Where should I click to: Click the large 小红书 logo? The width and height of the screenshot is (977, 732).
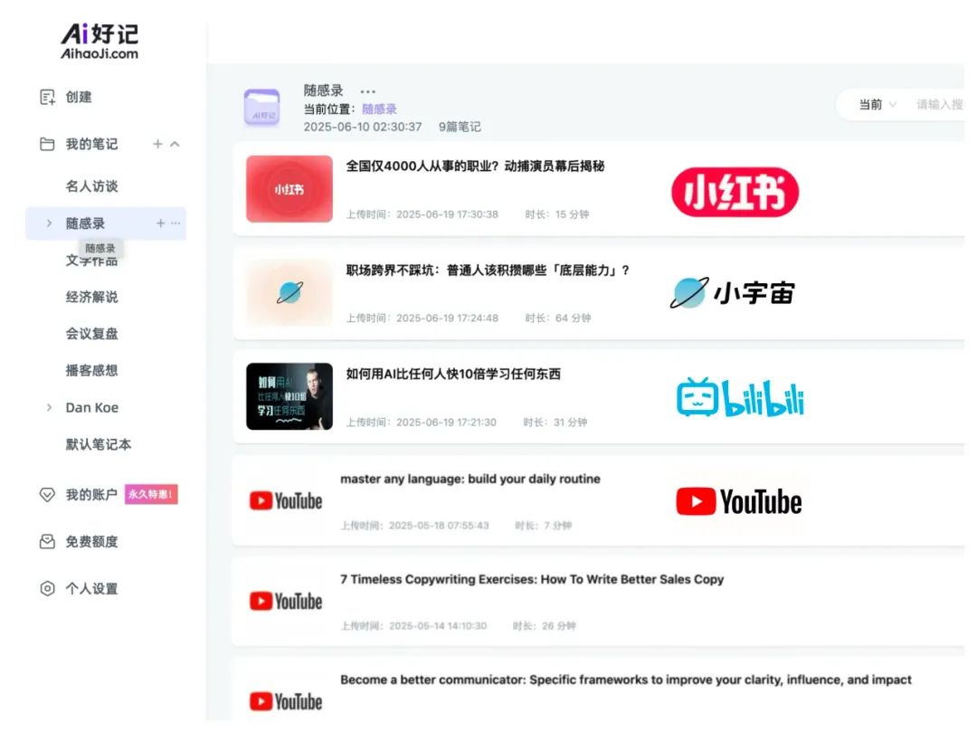click(x=735, y=192)
